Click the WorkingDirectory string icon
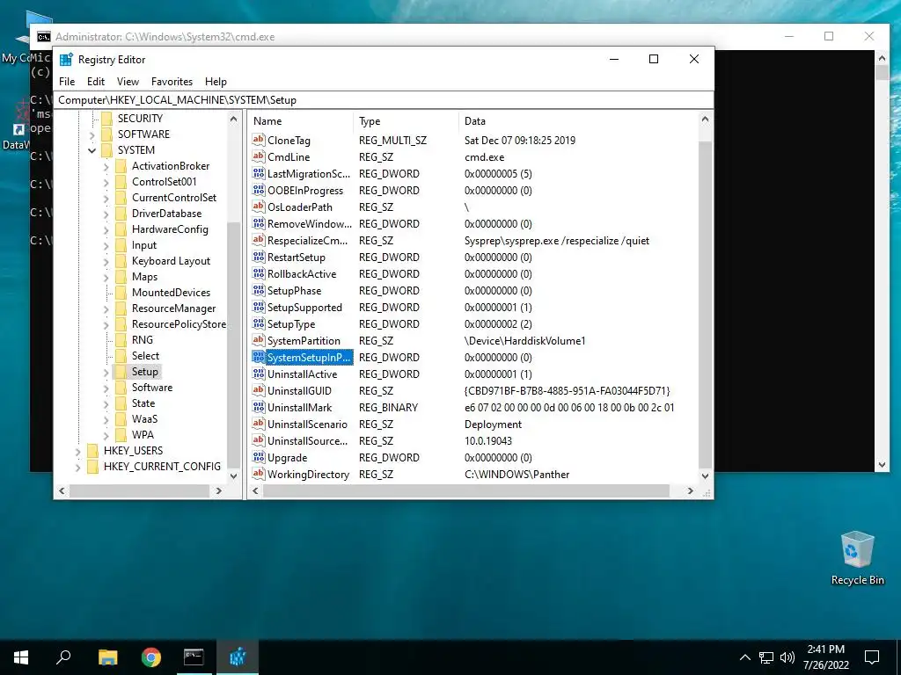Viewport: 901px width, 675px height. point(259,474)
